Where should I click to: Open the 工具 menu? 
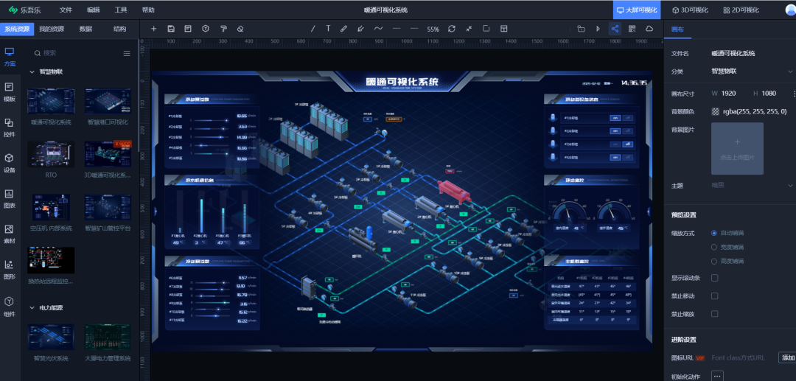(x=121, y=10)
